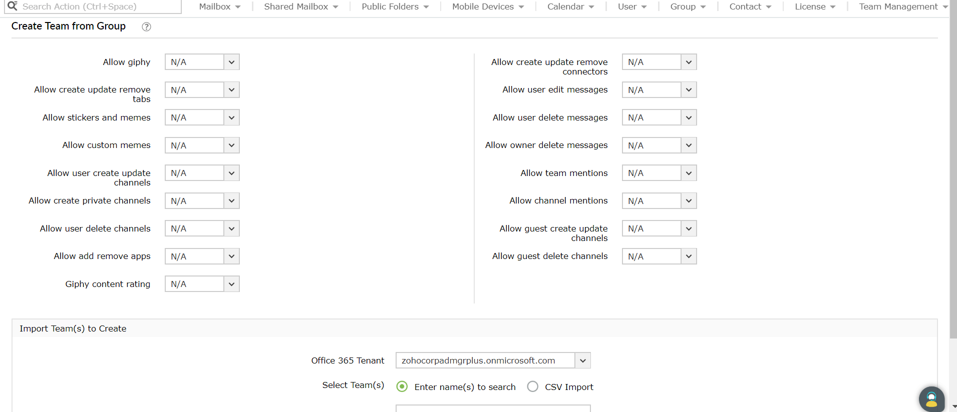Viewport: 957px width, 412px height.
Task: Open the Mailbox menu
Action: [219, 6]
